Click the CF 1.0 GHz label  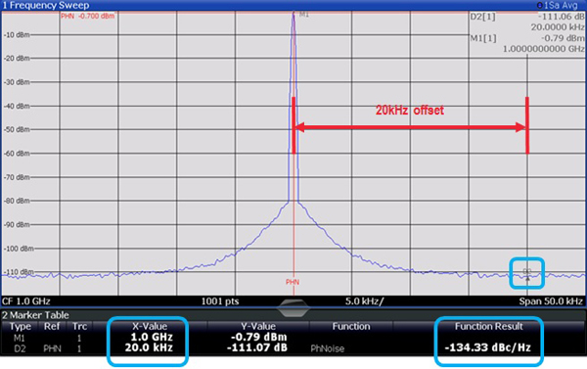click(x=25, y=301)
